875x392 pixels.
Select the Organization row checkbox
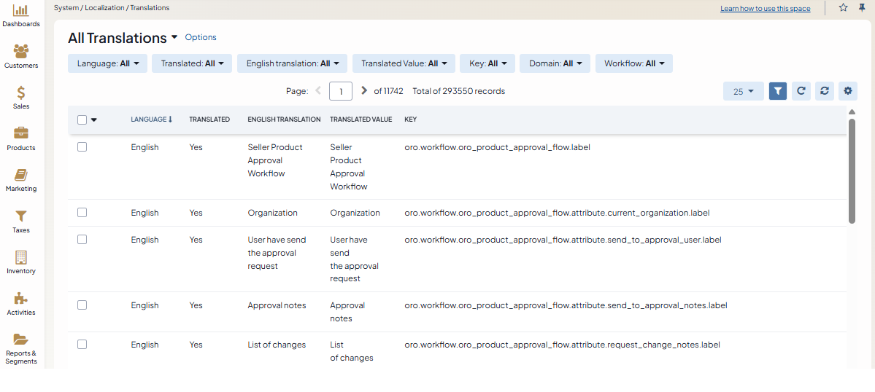[x=82, y=213]
